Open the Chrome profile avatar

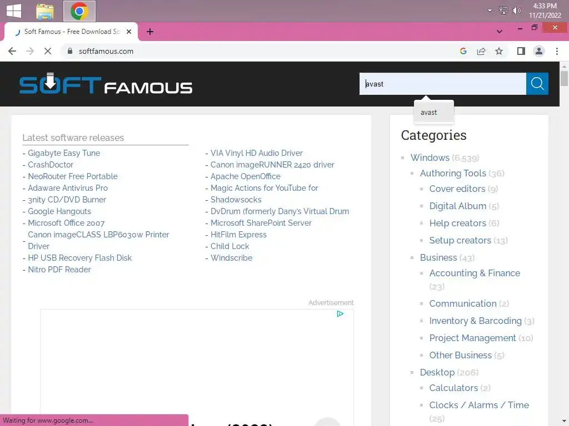[539, 51]
